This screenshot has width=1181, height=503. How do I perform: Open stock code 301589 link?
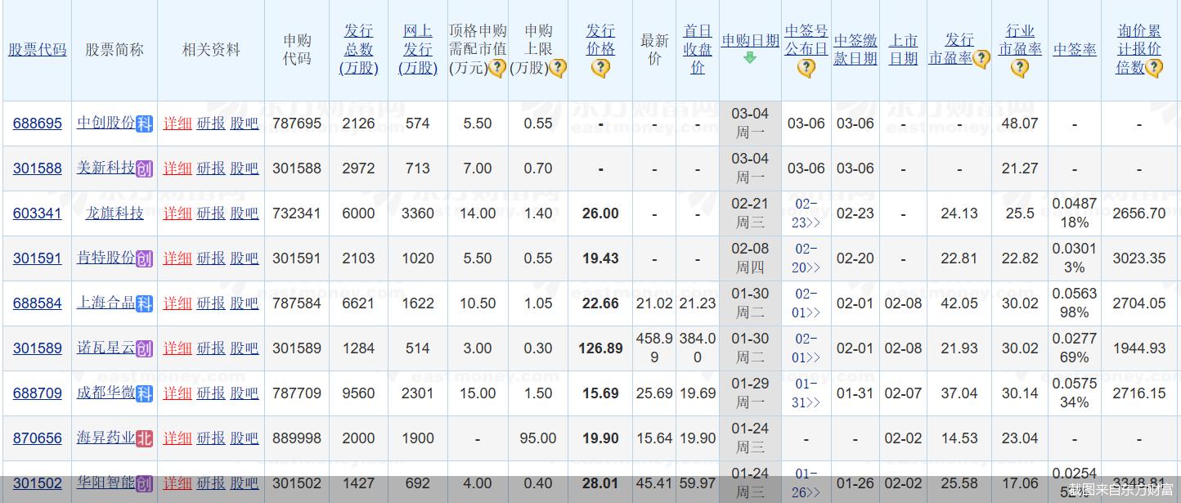pos(38,348)
